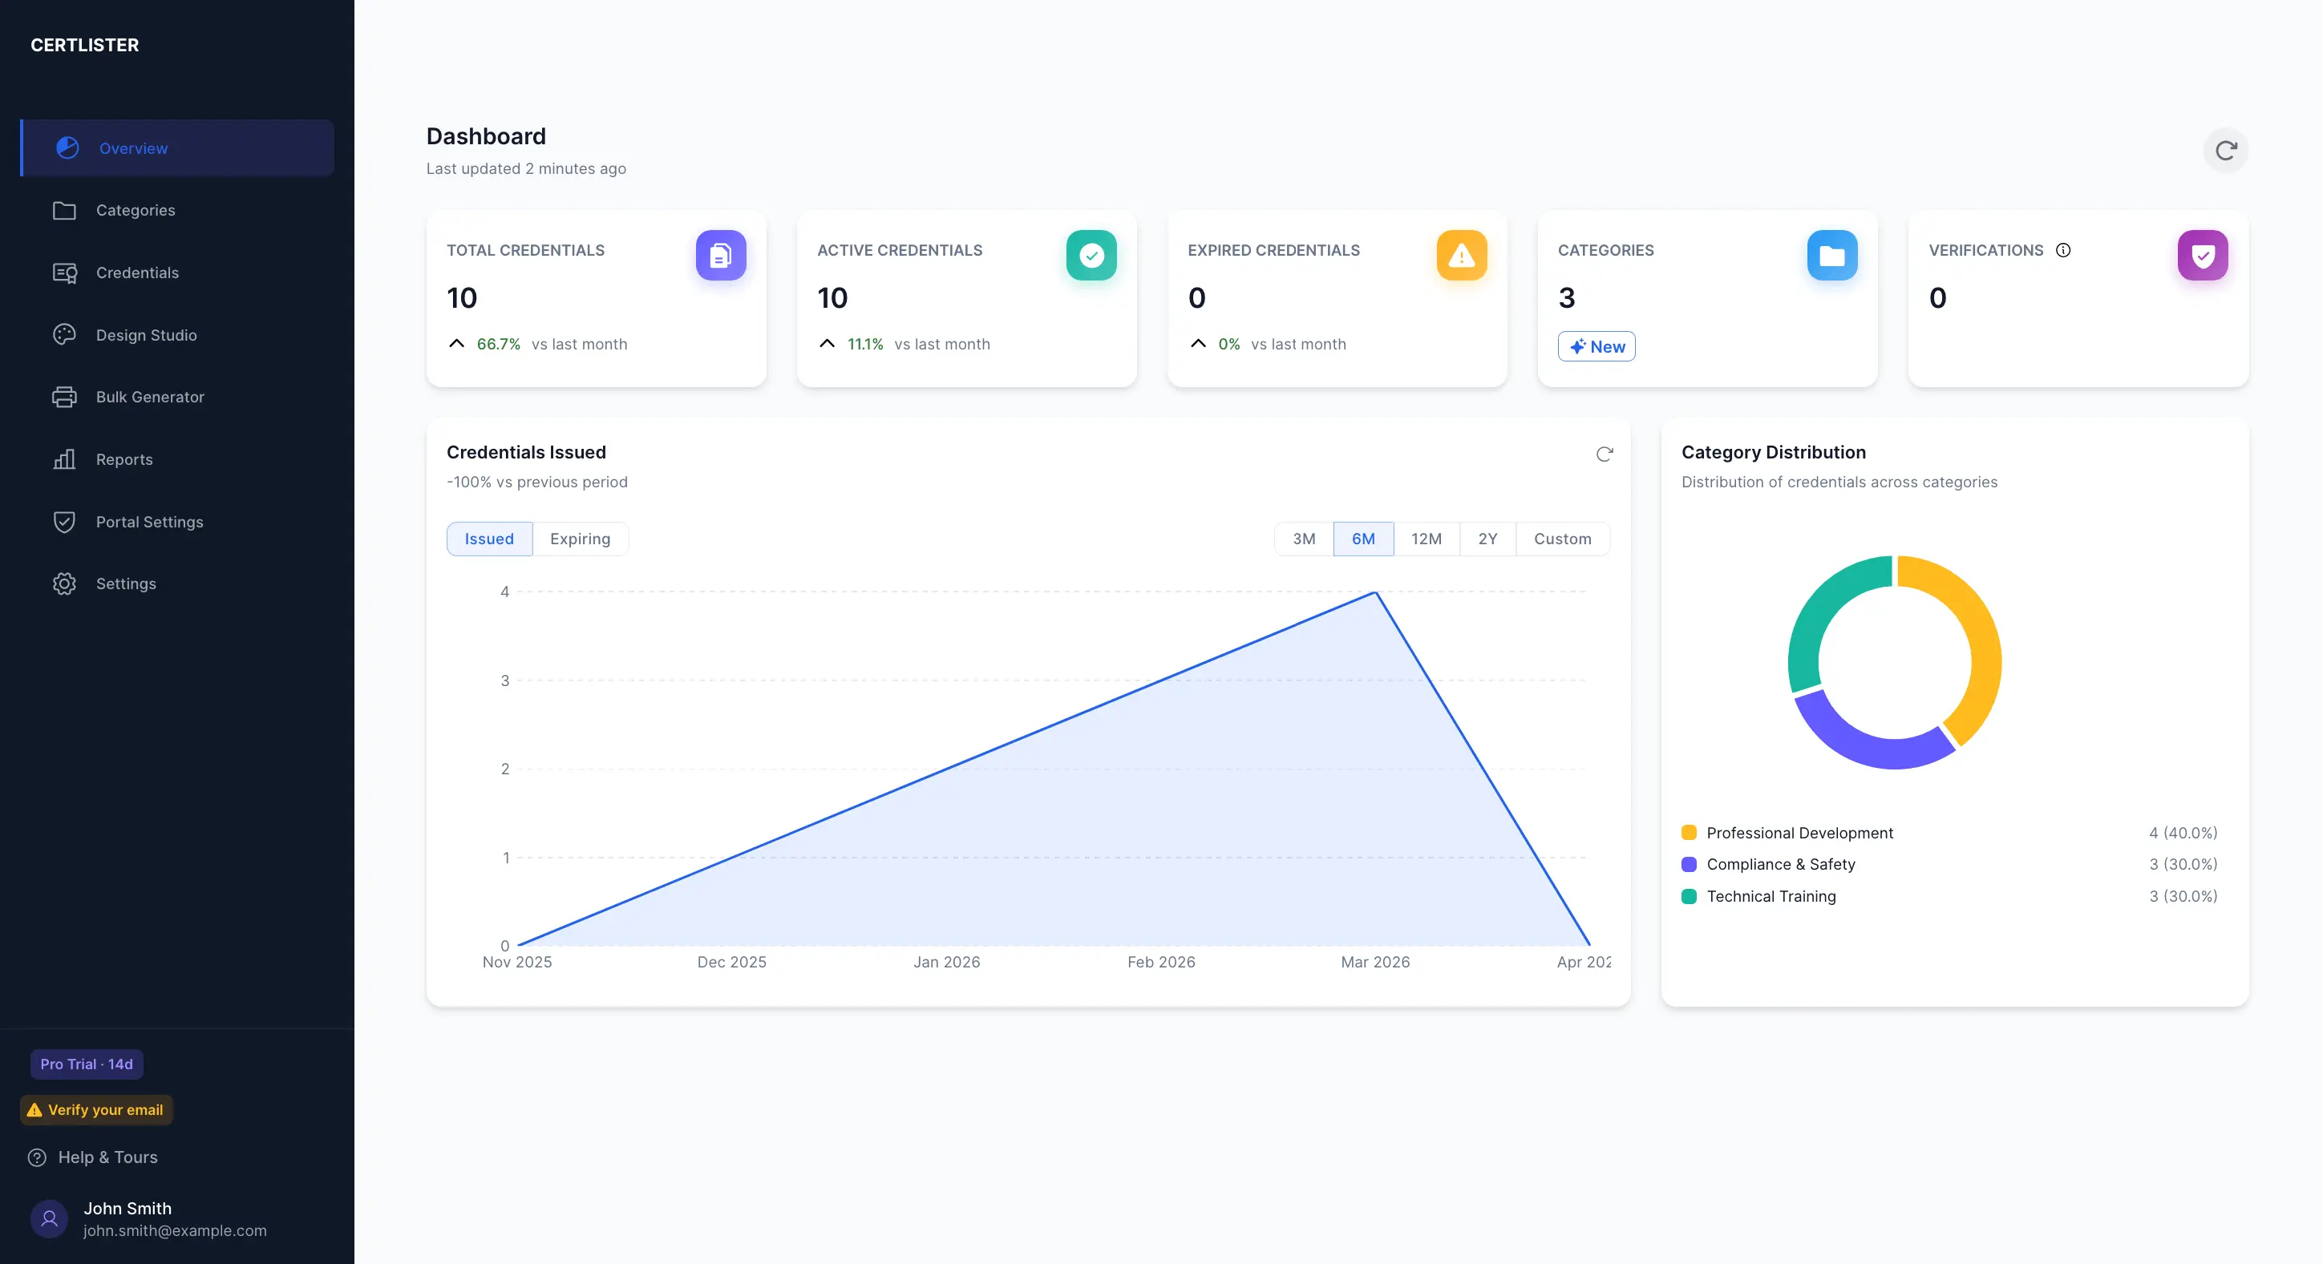
Task: Open the verifications info tooltip
Action: [2065, 251]
